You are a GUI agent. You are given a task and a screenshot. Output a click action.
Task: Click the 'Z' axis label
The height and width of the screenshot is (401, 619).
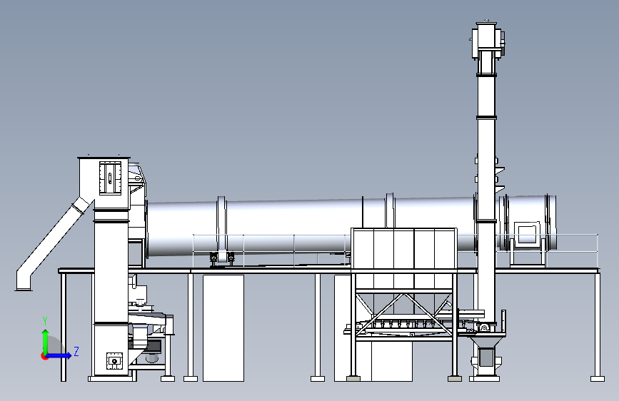click(x=76, y=351)
